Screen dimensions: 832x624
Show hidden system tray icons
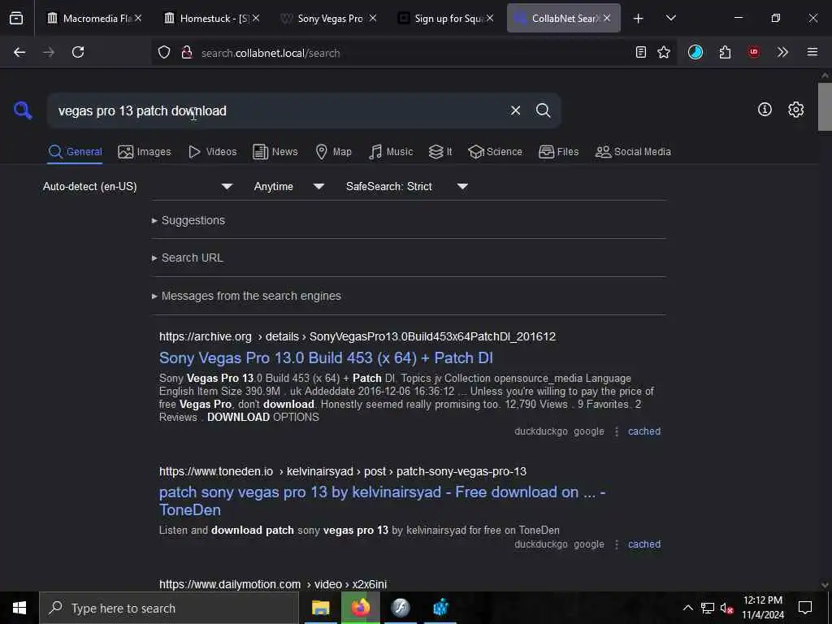[687, 608]
